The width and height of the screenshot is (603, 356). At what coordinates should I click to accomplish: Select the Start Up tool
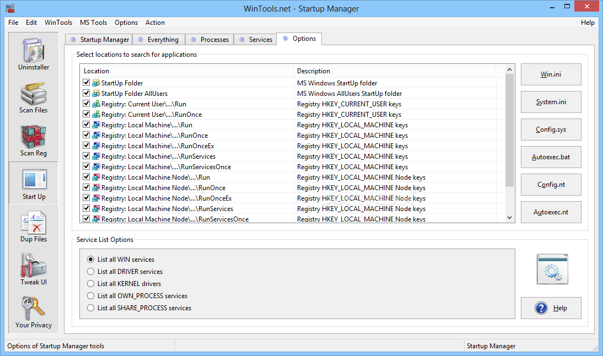click(x=34, y=184)
